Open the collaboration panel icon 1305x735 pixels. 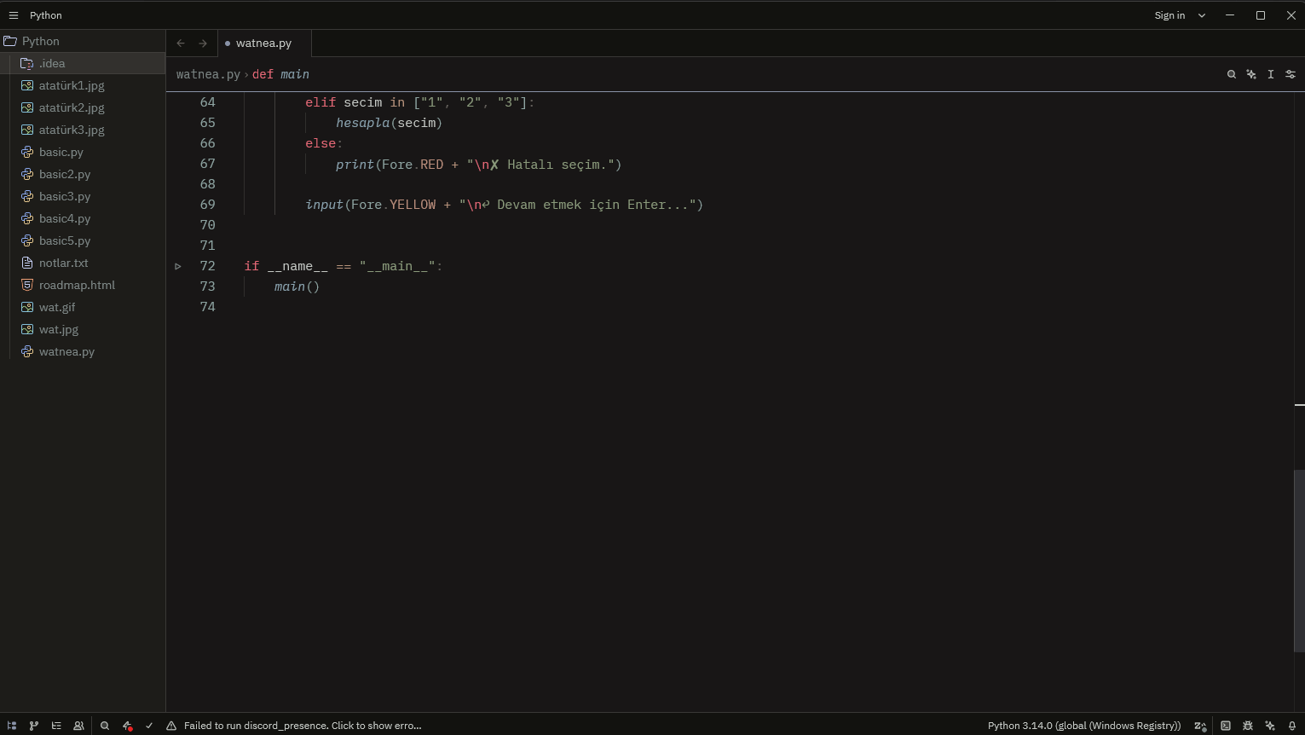pos(78,726)
